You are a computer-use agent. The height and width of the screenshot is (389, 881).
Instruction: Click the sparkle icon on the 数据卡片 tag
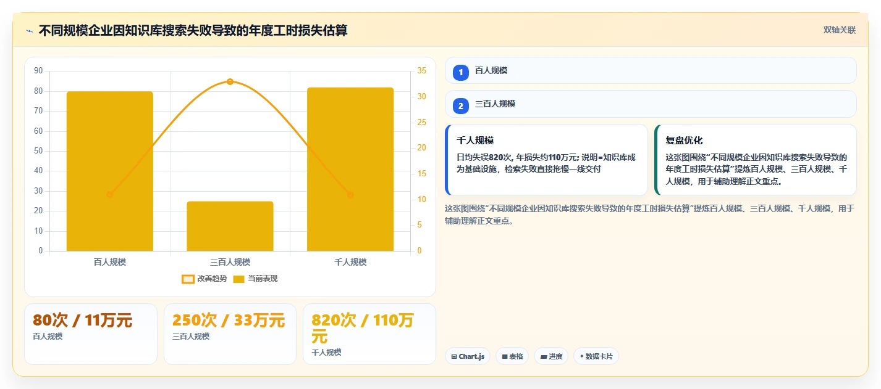582,356
